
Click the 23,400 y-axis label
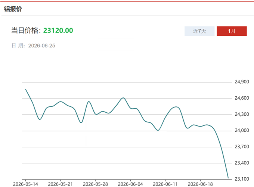tap(242, 163)
